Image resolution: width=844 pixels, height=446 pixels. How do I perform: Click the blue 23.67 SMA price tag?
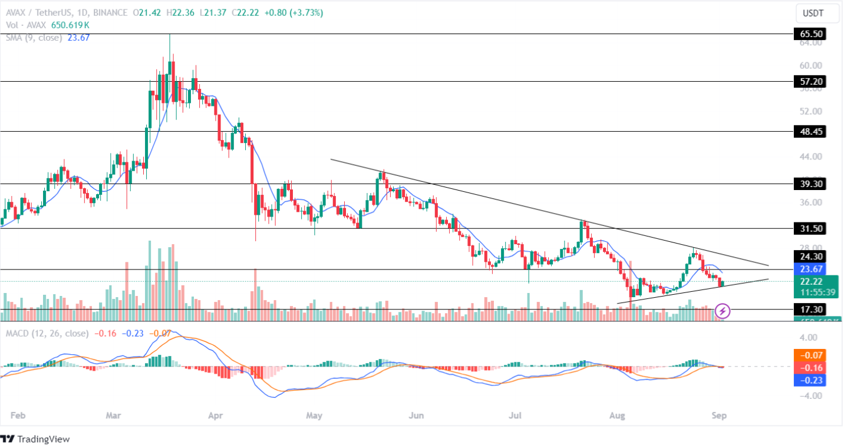pos(809,269)
